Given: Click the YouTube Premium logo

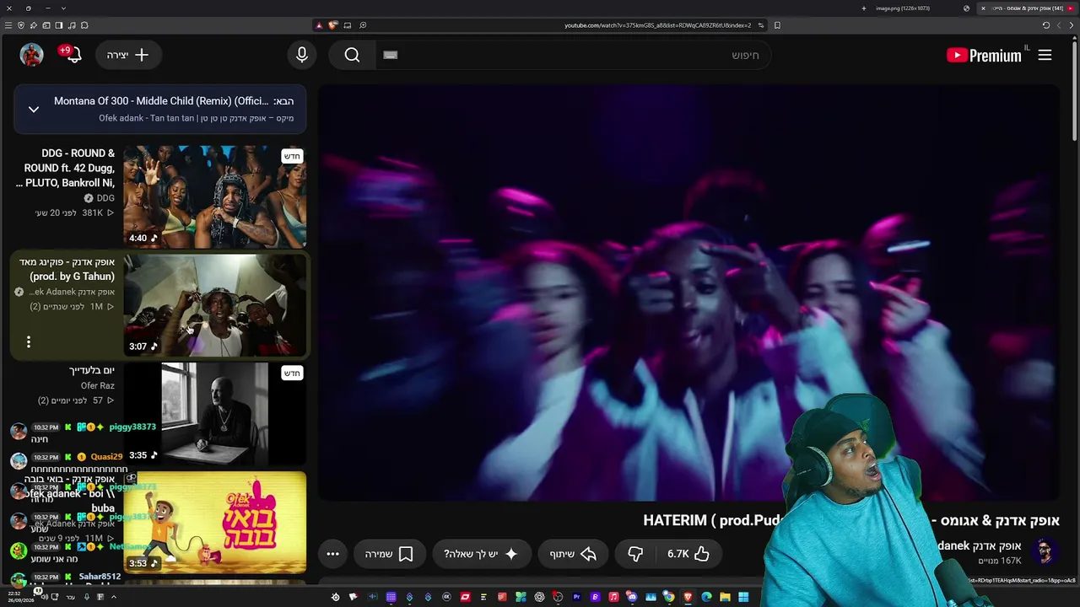Looking at the screenshot, I should (984, 56).
